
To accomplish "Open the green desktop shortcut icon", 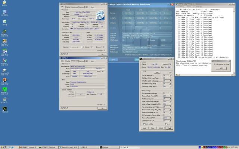I will 4,90.
